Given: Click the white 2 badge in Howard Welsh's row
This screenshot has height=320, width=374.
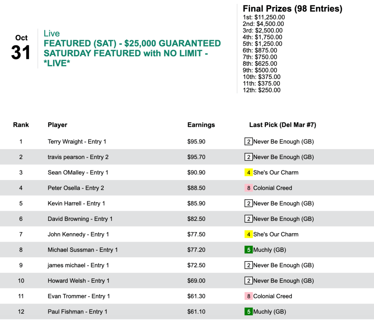Looking at the screenshot, I should (x=249, y=281).
